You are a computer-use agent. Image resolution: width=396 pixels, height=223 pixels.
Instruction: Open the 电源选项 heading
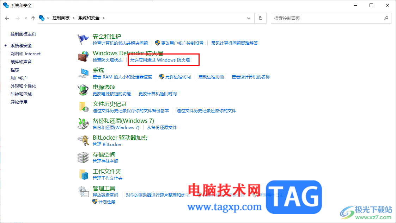pyautogui.click(x=104, y=87)
